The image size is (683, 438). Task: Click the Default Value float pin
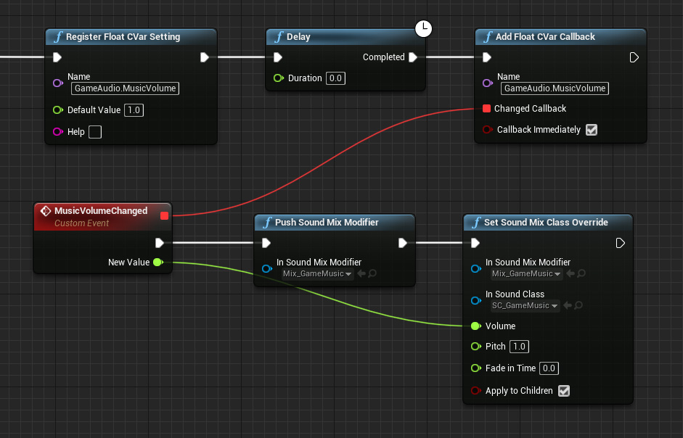[x=58, y=110]
